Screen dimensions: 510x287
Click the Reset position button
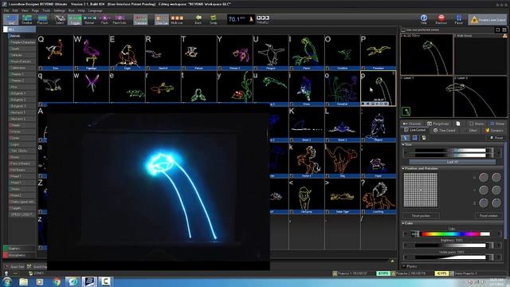pos(421,216)
